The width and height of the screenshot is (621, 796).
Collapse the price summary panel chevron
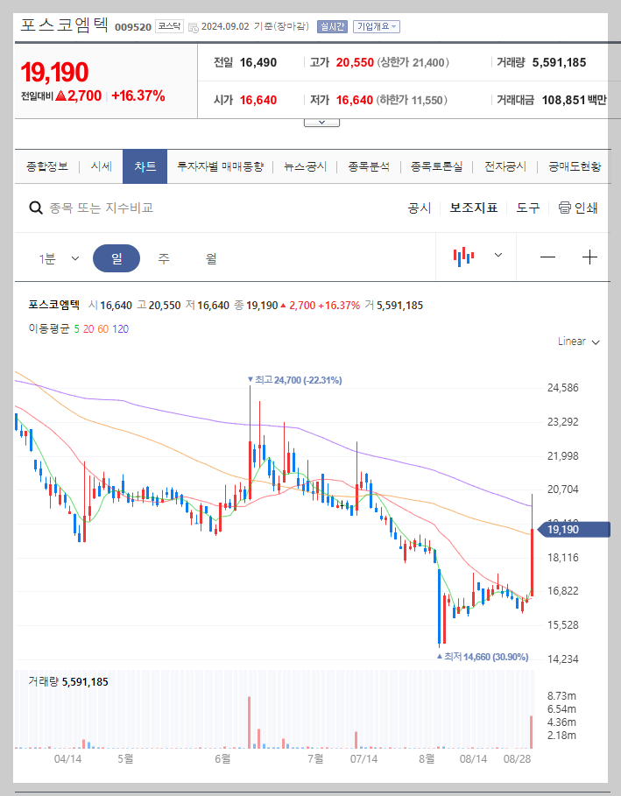point(321,121)
